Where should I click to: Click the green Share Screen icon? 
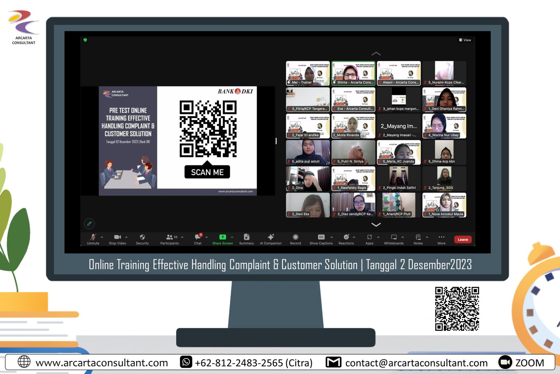pyautogui.click(x=222, y=237)
